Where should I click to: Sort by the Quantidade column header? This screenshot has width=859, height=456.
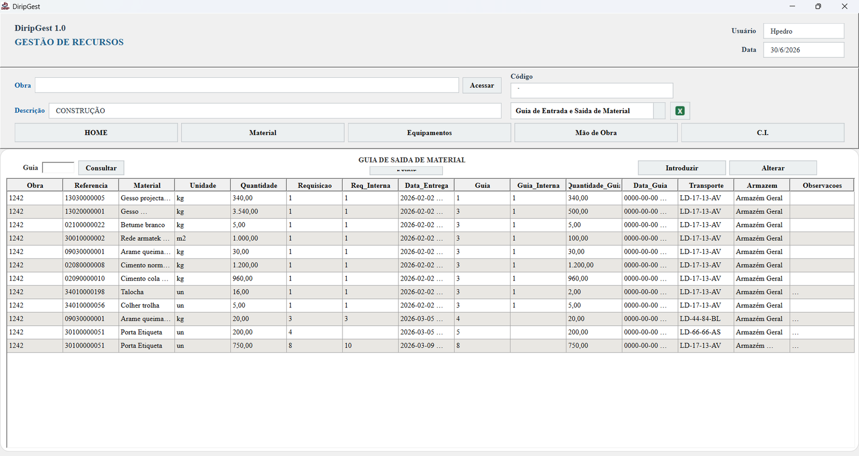[x=259, y=185]
